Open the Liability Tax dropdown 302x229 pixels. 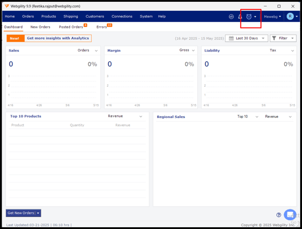292,51
